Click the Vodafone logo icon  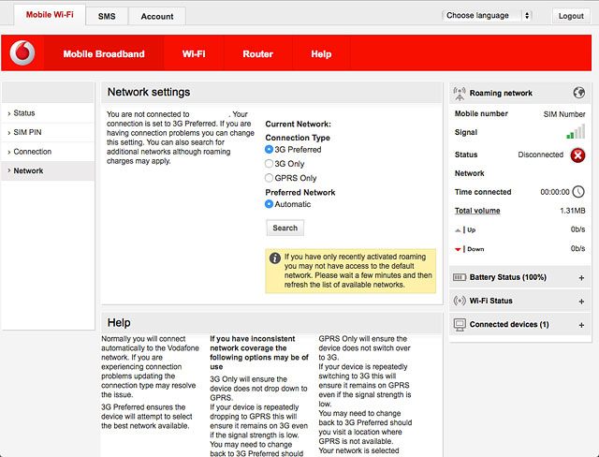coord(22,54)
